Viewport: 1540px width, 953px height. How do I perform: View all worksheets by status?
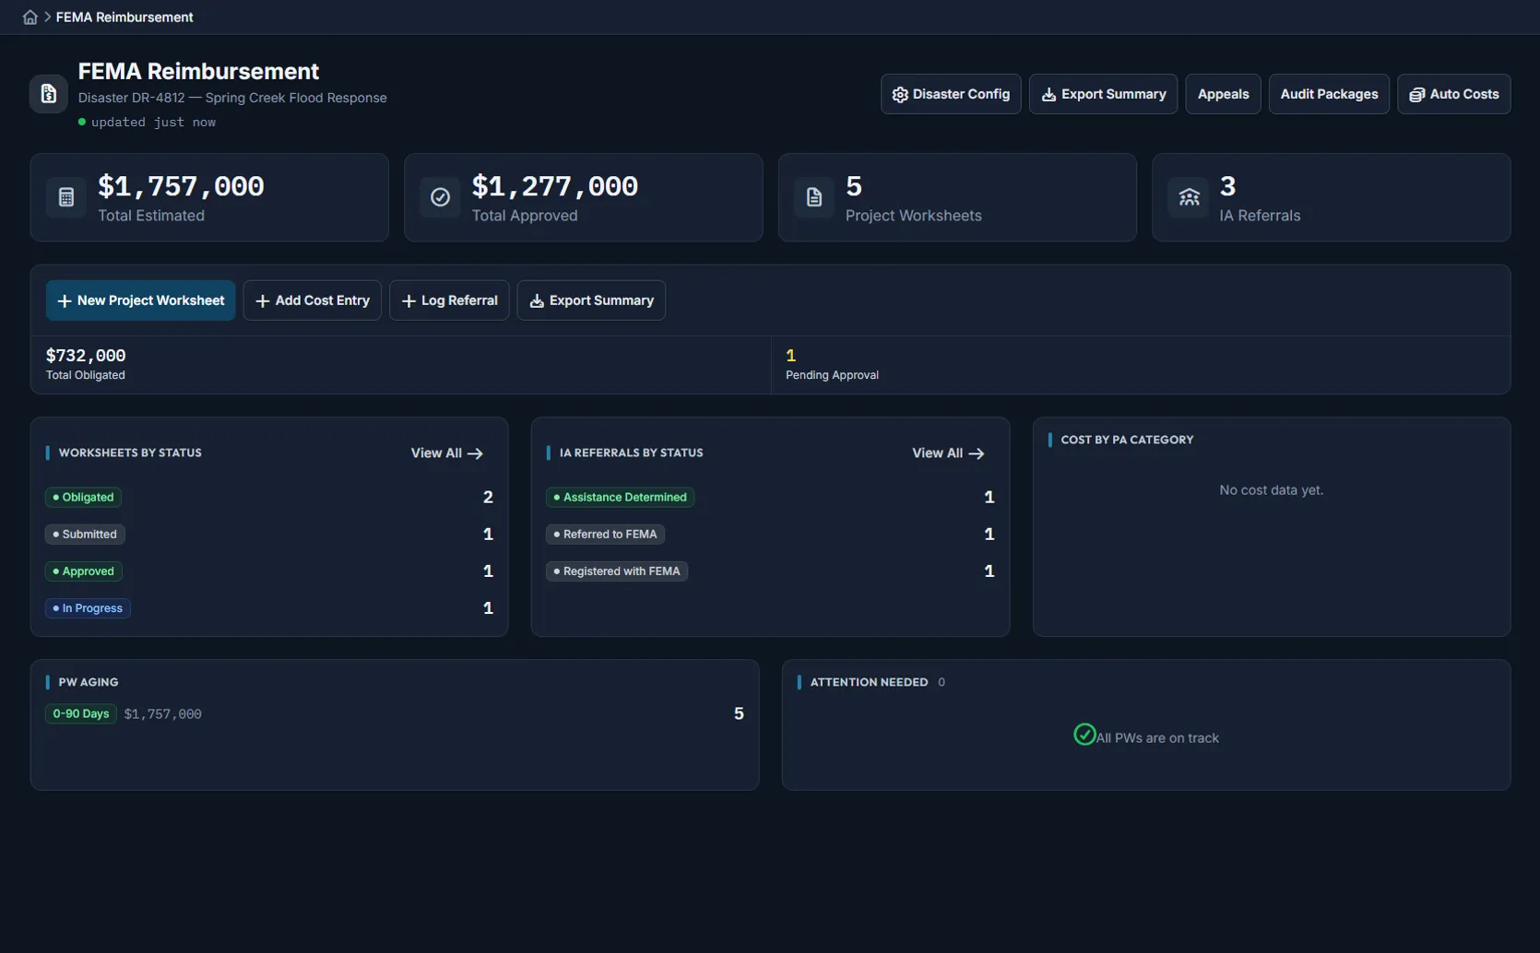[447, 453]
